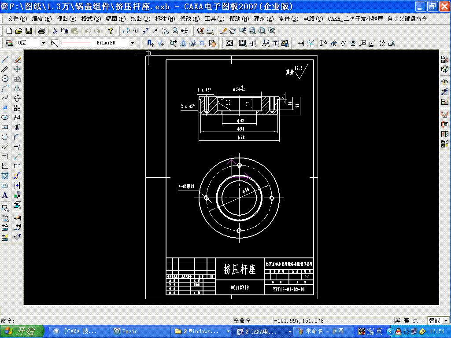Click the Save floppy disk icon

tap(29, 31)
